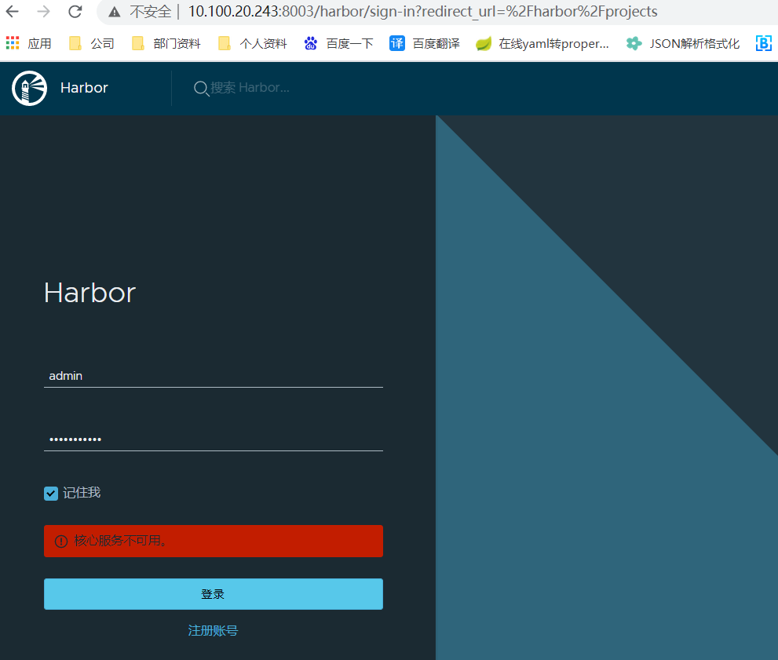Open the 在线yaml转proper bookmark
The image size is (778, 660).
coord(542,44)
